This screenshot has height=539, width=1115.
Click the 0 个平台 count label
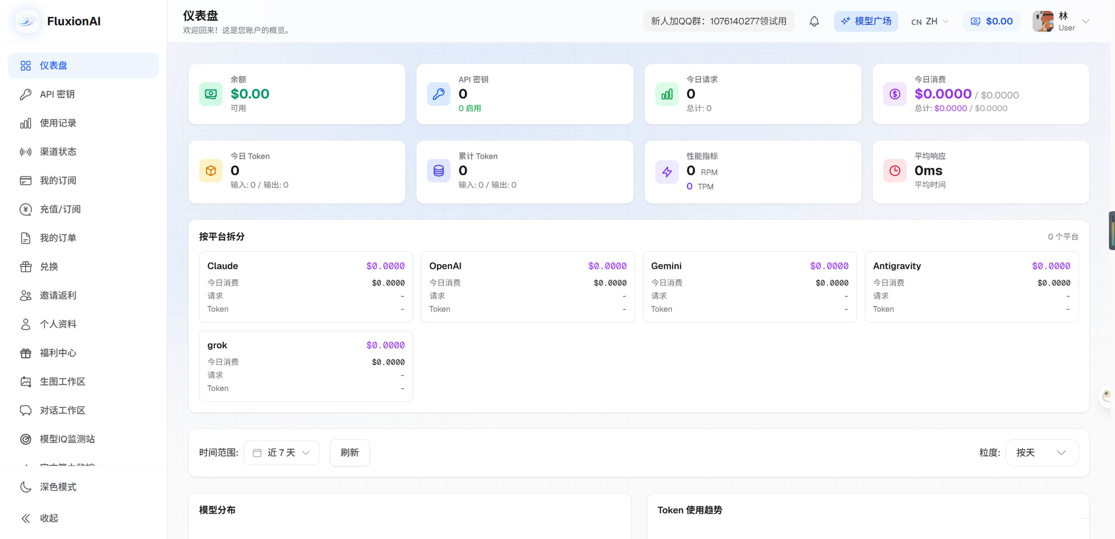click(1063, 237)
